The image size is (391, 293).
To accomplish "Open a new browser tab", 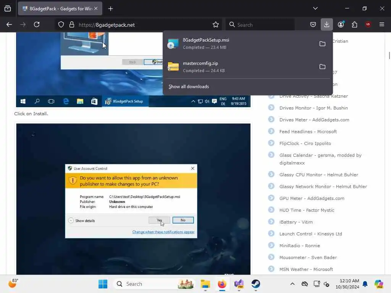I will point(110,9).
